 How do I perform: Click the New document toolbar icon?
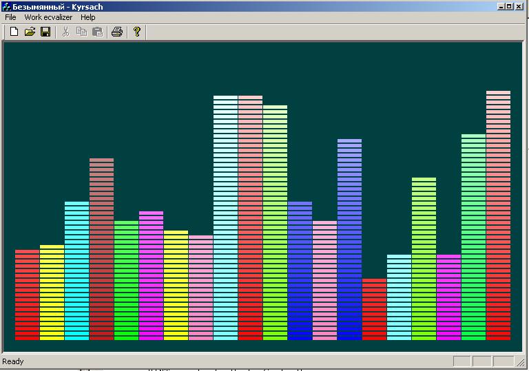pyautogui.click(x=14, y=32)
